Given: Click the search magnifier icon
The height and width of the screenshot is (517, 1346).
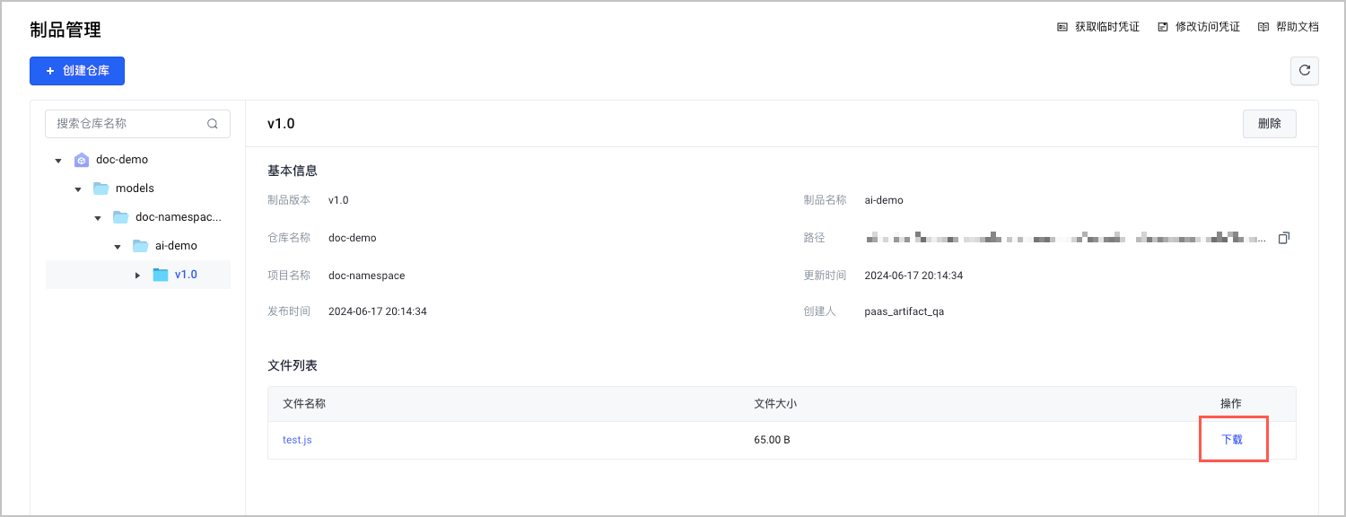Looking at the screenshot, I should (213, 124).
